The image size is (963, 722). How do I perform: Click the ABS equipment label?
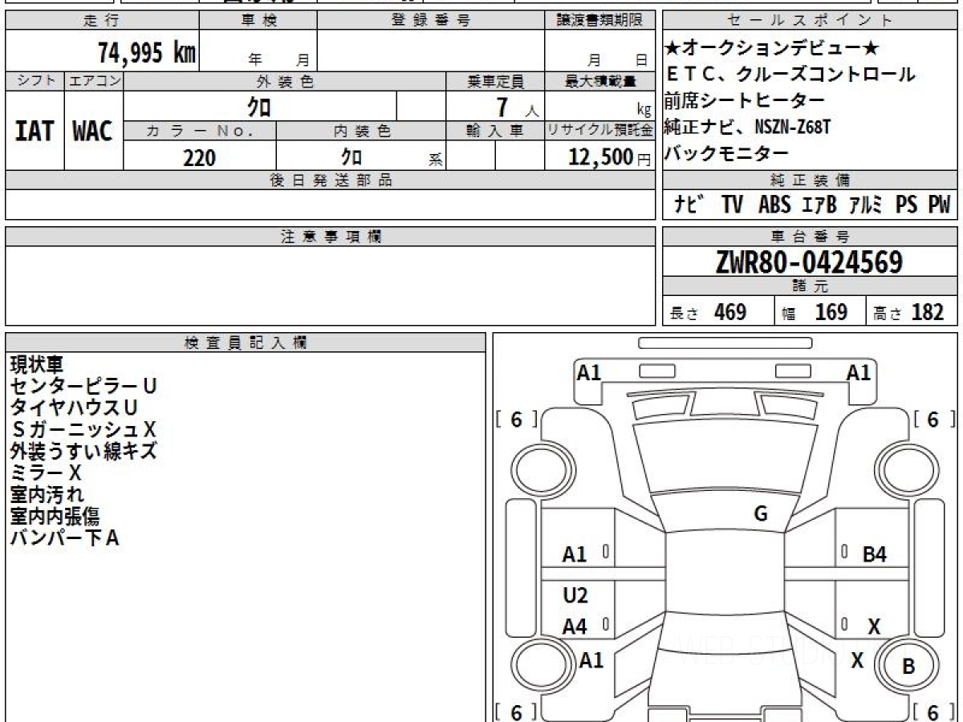tap(774, 205)
